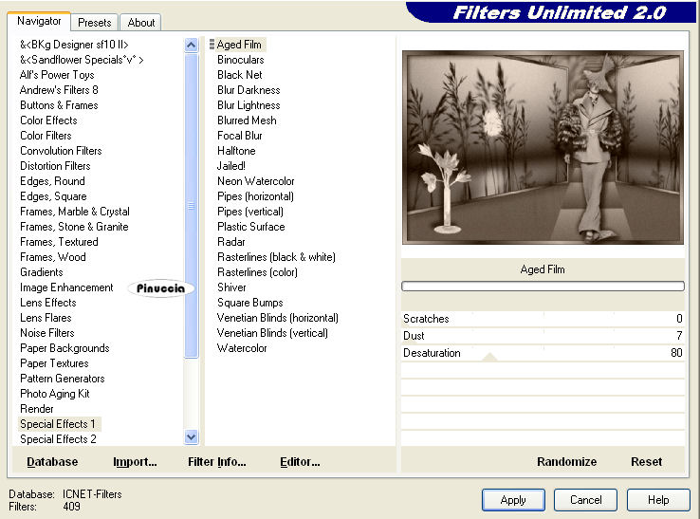The height and width of the screenshot is (519, 700).
Task: Select the Blurred Mesh filter
Action: click(x=247, y=120)
